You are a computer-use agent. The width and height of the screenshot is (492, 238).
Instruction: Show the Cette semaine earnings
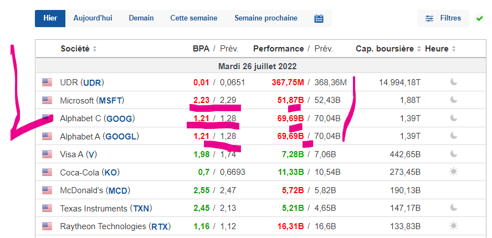(x=194, y=18)
